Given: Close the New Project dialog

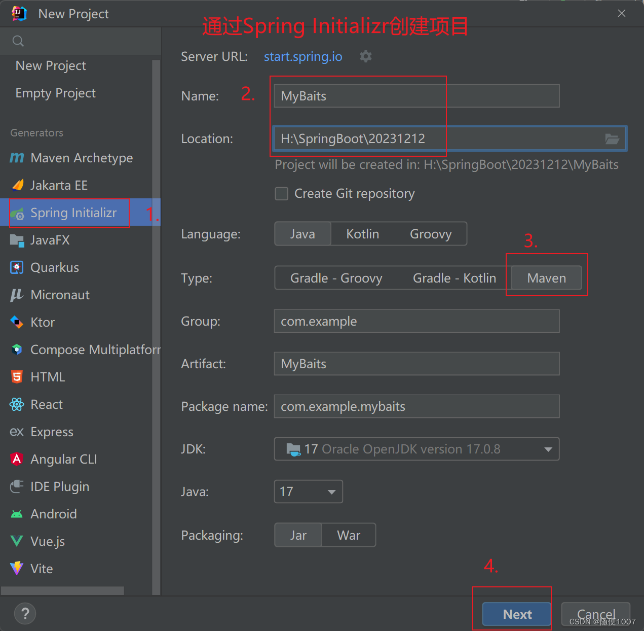Looking at the screenshot, I should pyautogui.click(x=622, y=14).
